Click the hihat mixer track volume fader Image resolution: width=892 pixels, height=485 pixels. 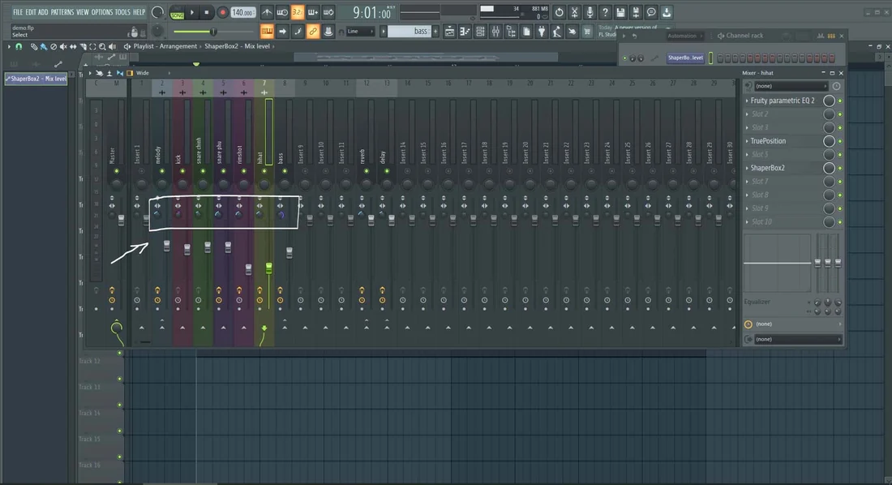point(268,267)
